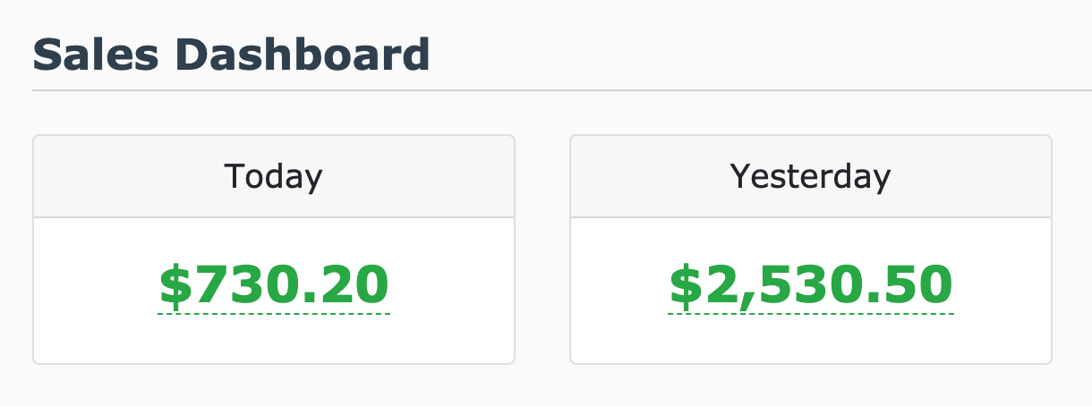Click the "Yesterday" label text
Image resolution: width=1092 pixels, height=406 pixels.
811,176
